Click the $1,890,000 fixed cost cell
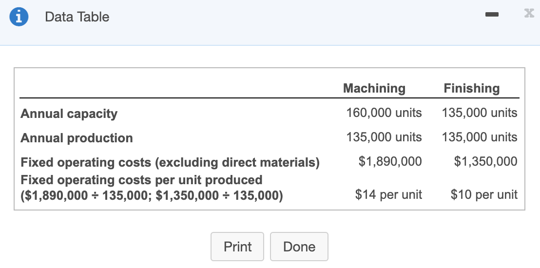The width and height of the screenshot is (540, 268). (x=390, y=161)
